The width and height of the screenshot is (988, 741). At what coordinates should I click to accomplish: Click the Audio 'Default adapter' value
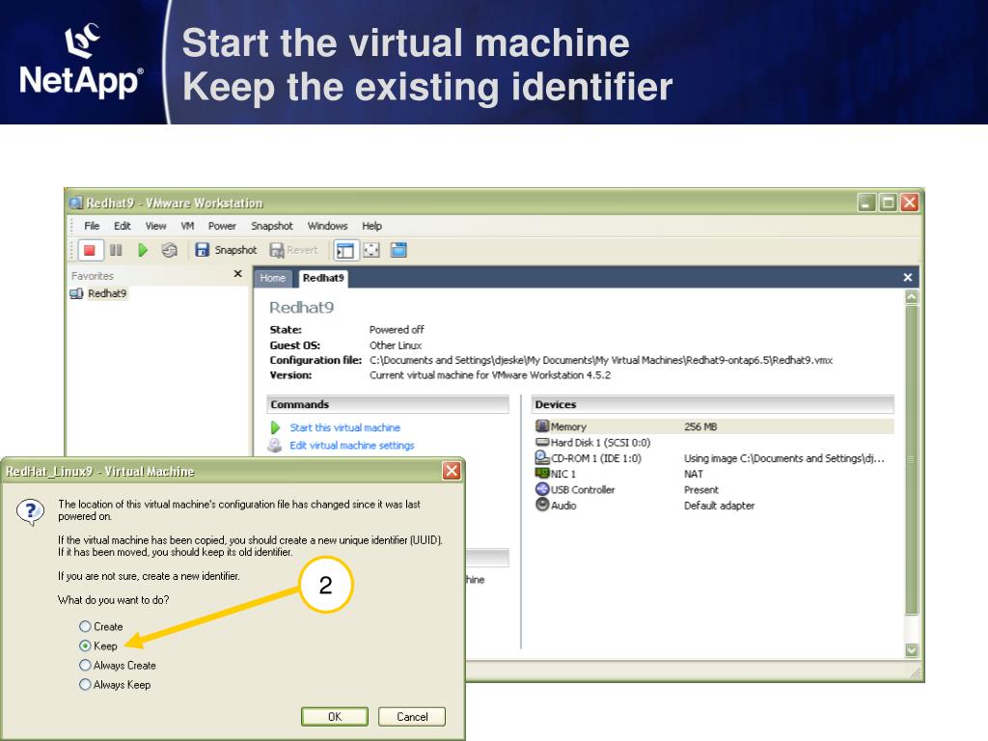coord(719,506)
